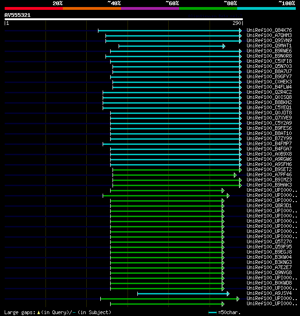Image resolution: width=300 pixels, height=316 pixels.
Task: Select the UniRef100_B8A7U7 hit label
Action: point(269,72)
